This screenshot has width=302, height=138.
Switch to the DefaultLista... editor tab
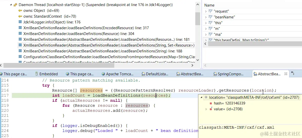click(155, 74)
